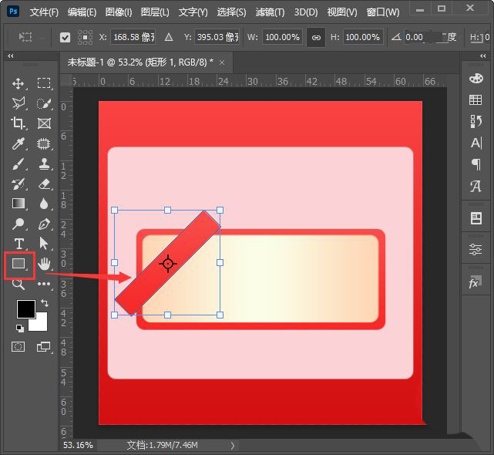Open the History panel icon

click(476, 121)
